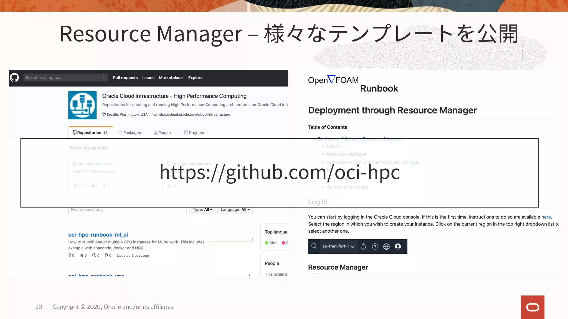Screen dimensions: 568x319
Task: Open Pull requests in GitHub header
Action: (125, 78)
